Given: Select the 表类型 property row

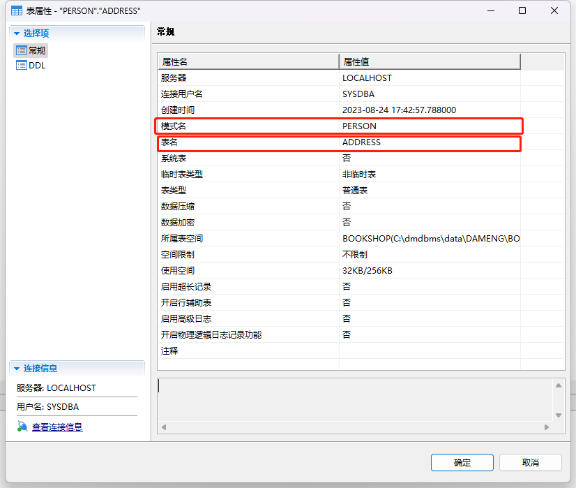Looking at the screenshot, I should tap(361, 190).
